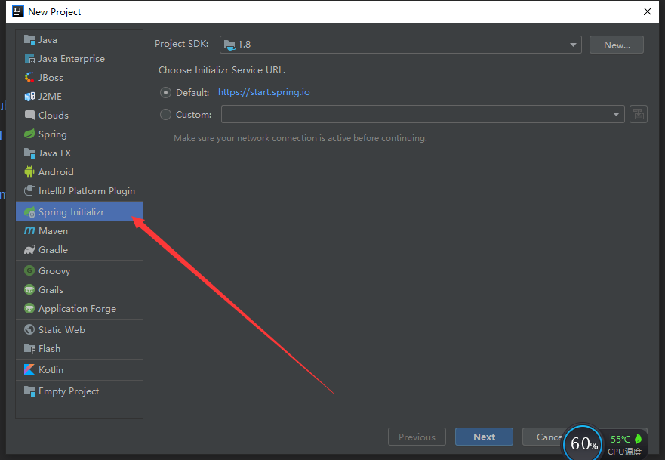665x460 pixels.
Task: Click the Java FX list label
Action: 54,153
